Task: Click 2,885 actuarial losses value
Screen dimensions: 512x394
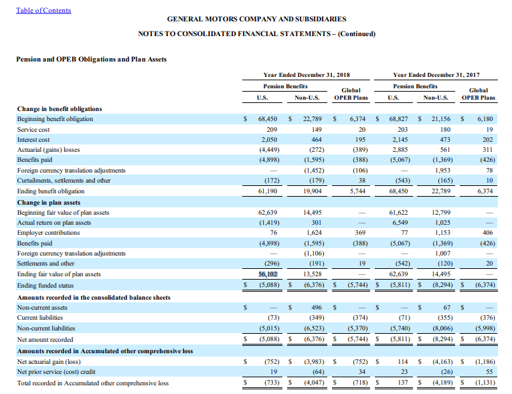Action: [400, 150]
